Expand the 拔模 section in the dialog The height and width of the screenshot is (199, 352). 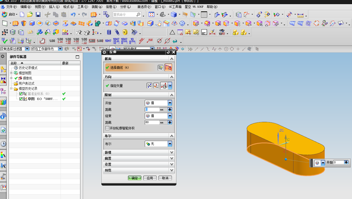(139, 152)
